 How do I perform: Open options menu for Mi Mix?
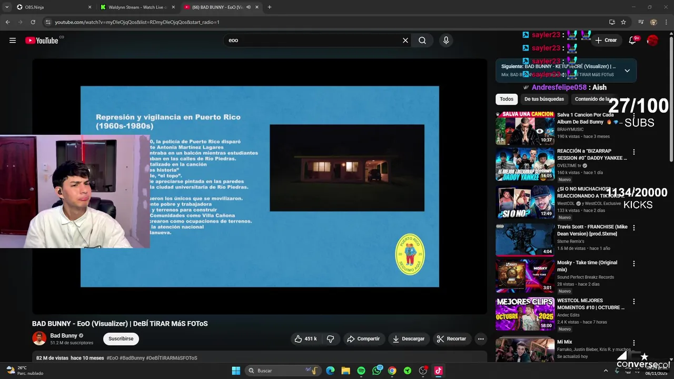pos(634,343)
